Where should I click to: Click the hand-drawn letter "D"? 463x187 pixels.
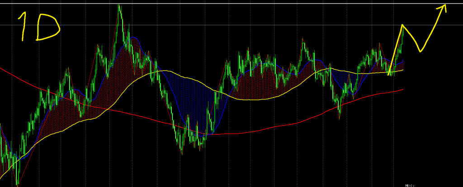click(47, 28)
